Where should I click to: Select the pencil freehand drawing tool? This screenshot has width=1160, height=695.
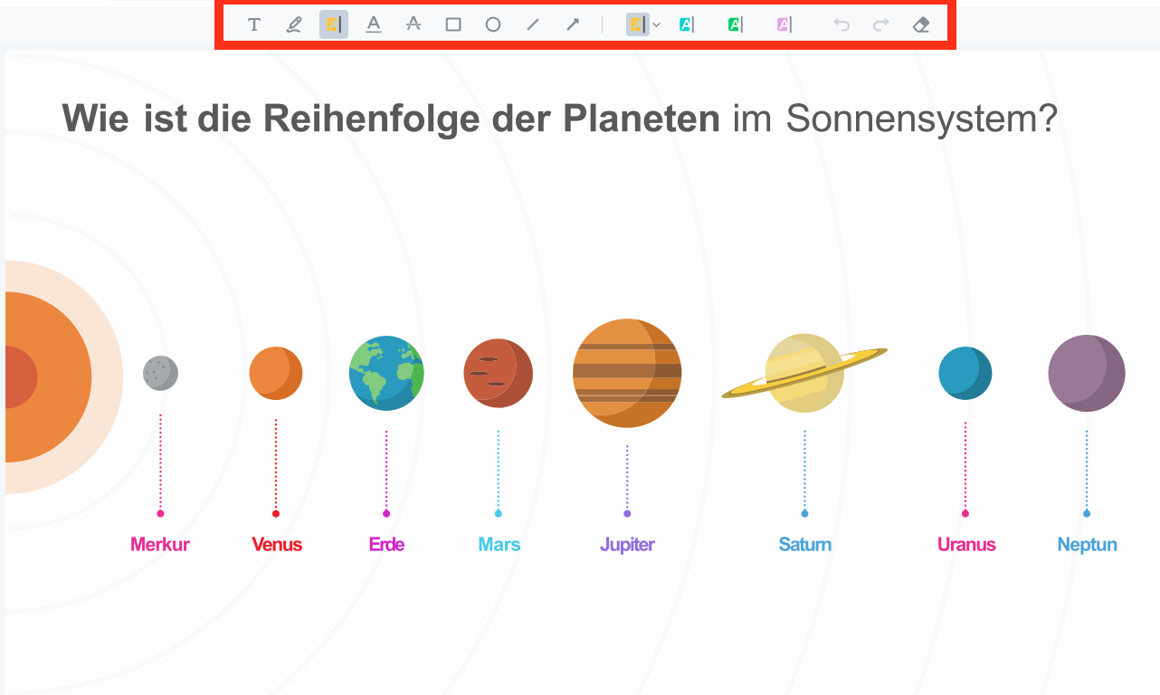(294, 24)
